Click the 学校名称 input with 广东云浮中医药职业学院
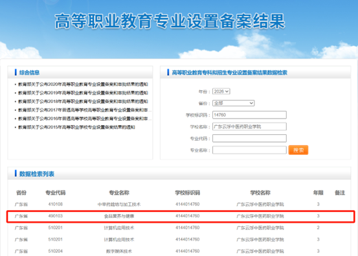 249,126
